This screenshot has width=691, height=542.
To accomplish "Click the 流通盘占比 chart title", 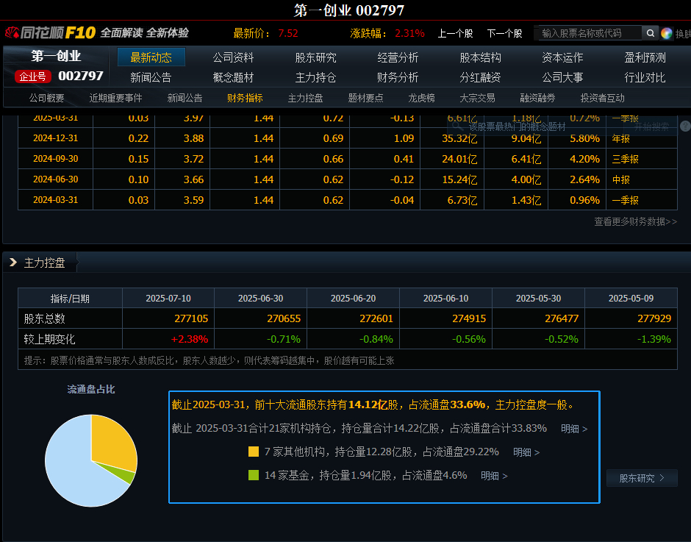I will 91,389.
